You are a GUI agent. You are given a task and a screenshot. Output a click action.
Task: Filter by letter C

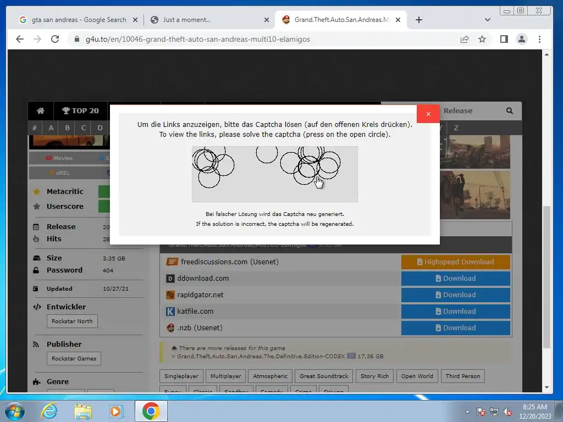click(x=84, y=127)
